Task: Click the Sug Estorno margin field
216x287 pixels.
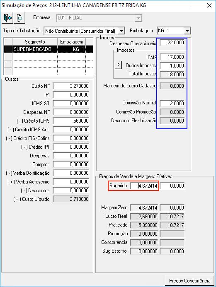Action: (x=172, y=251)
